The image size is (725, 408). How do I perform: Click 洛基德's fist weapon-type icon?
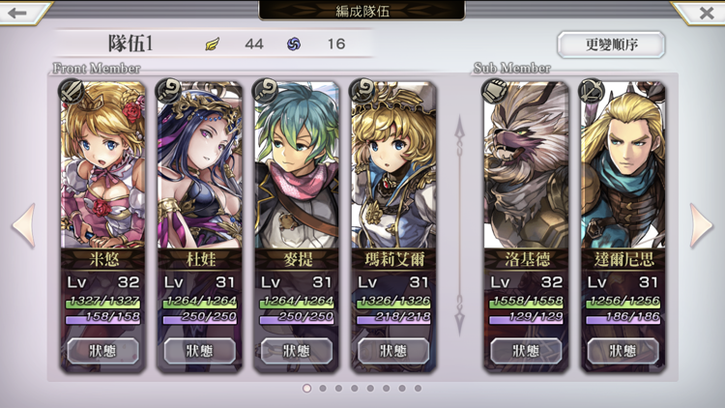[x=495, y=90]
